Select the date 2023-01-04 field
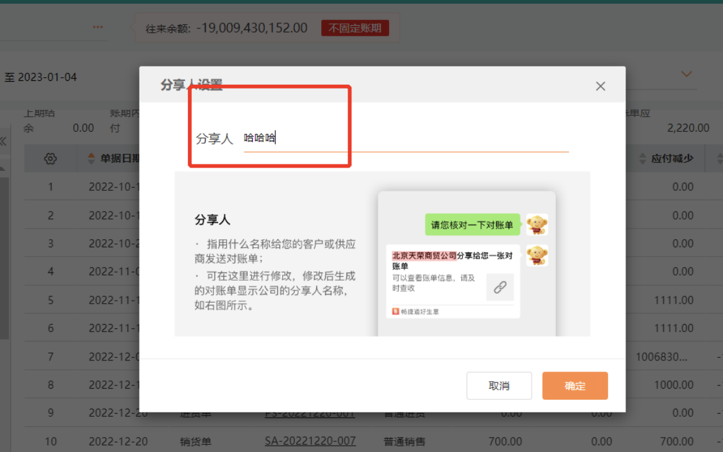723x452 pixels. point(47,77)
